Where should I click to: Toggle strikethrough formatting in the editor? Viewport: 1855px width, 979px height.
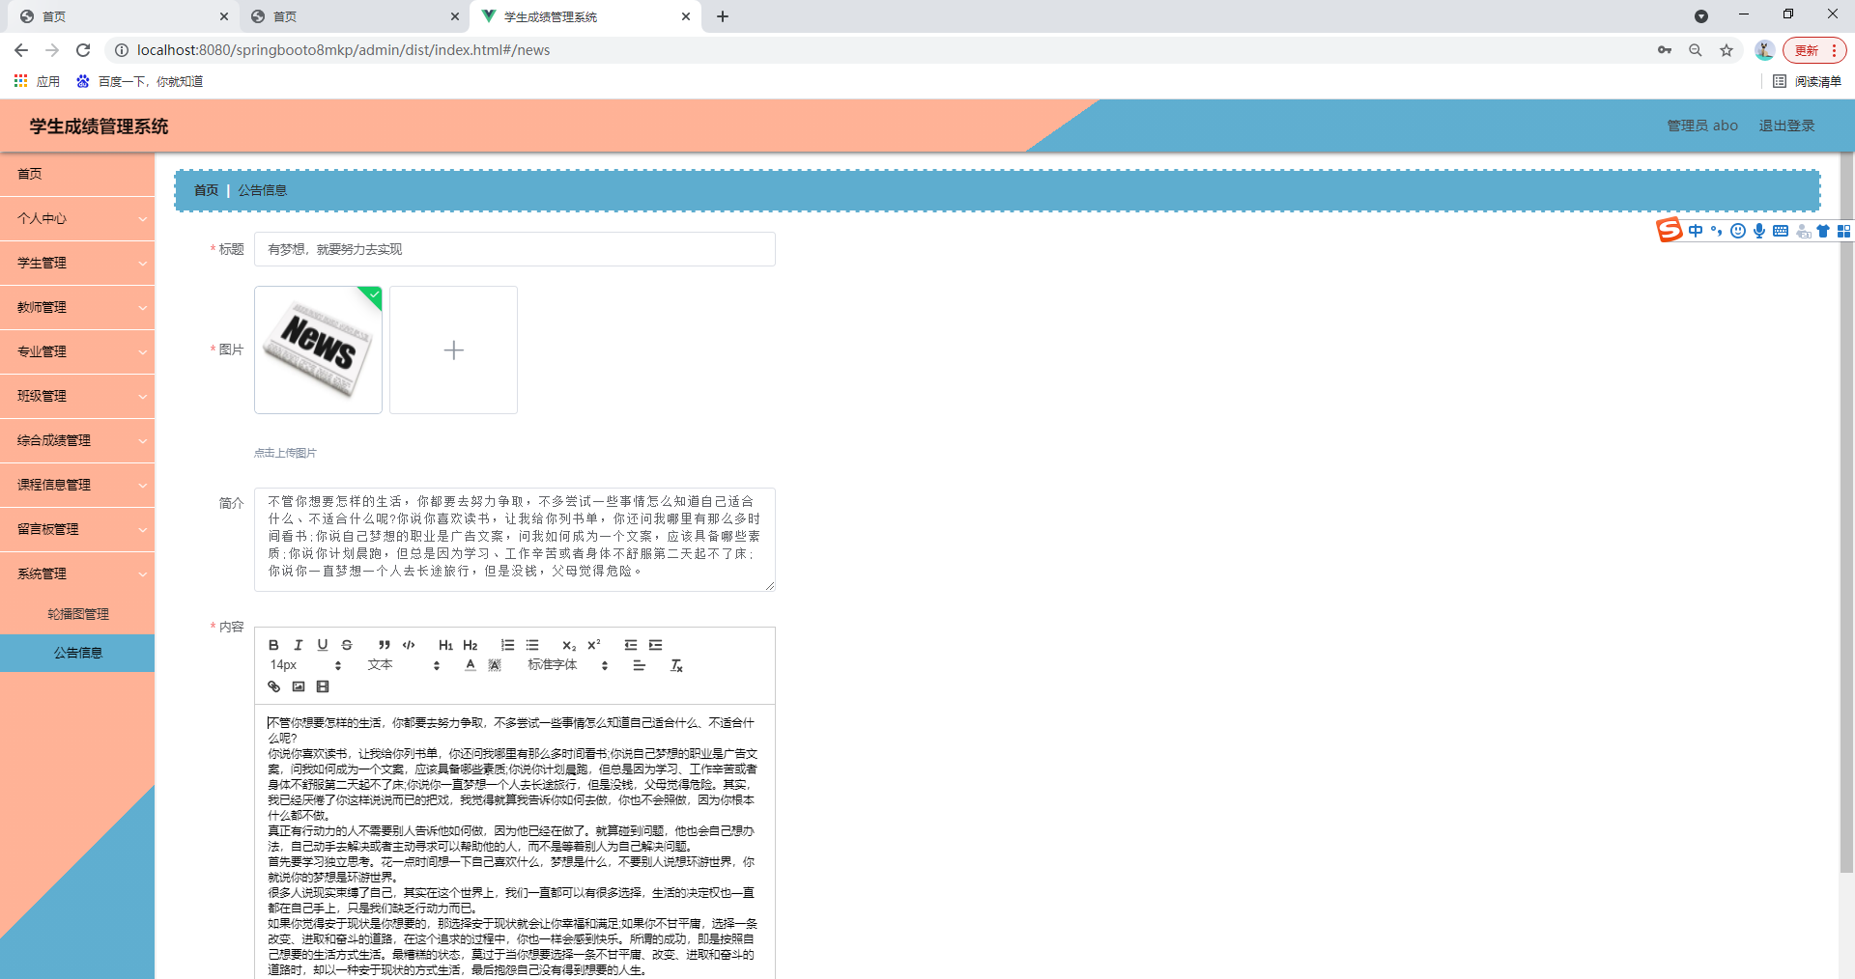point(347,645)
